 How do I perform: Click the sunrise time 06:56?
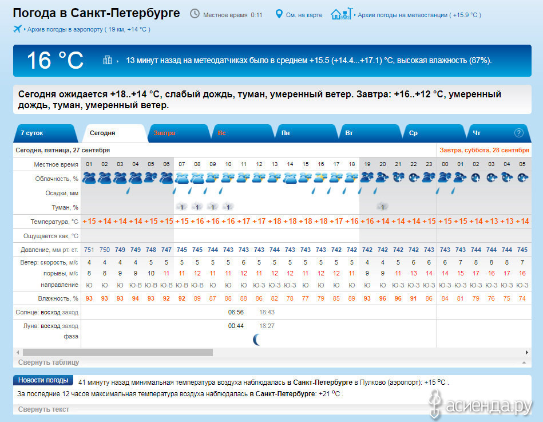(236, 312)
